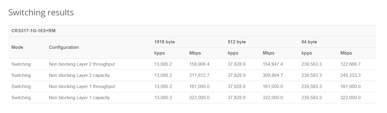
Task: Select the 154,947.4 Mbps cell
Action: [273, 64]
